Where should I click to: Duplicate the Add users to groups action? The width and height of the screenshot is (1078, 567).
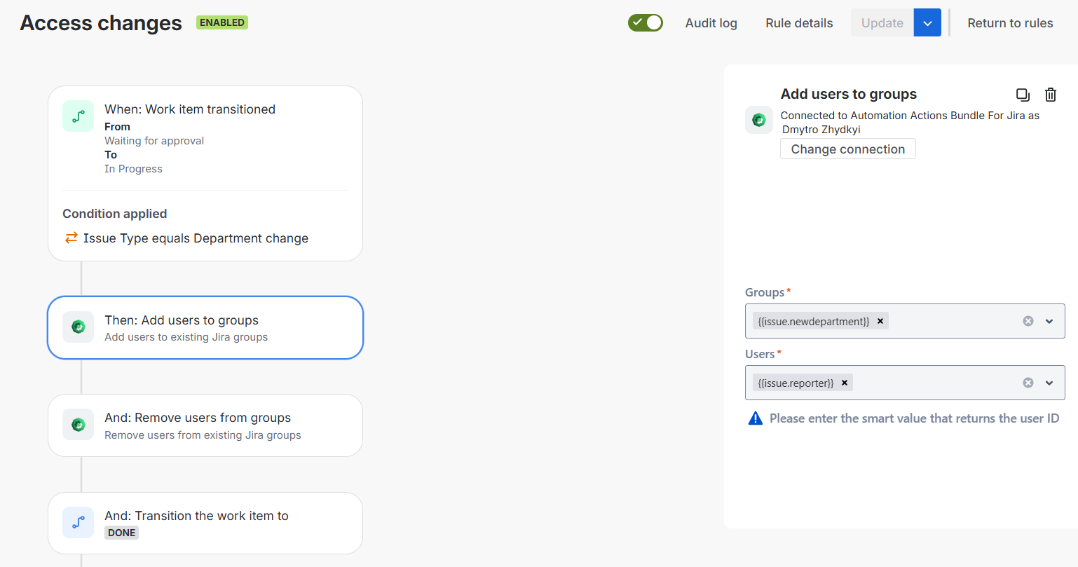tap(1023, 94)
